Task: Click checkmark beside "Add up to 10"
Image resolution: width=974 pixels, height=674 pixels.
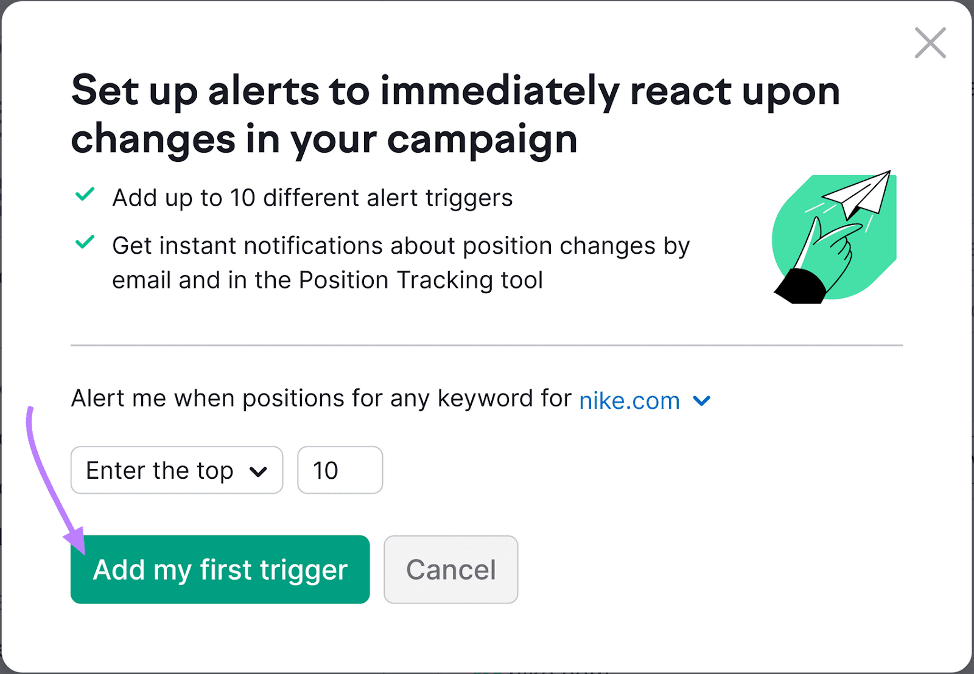Action: tap(85, 195)
